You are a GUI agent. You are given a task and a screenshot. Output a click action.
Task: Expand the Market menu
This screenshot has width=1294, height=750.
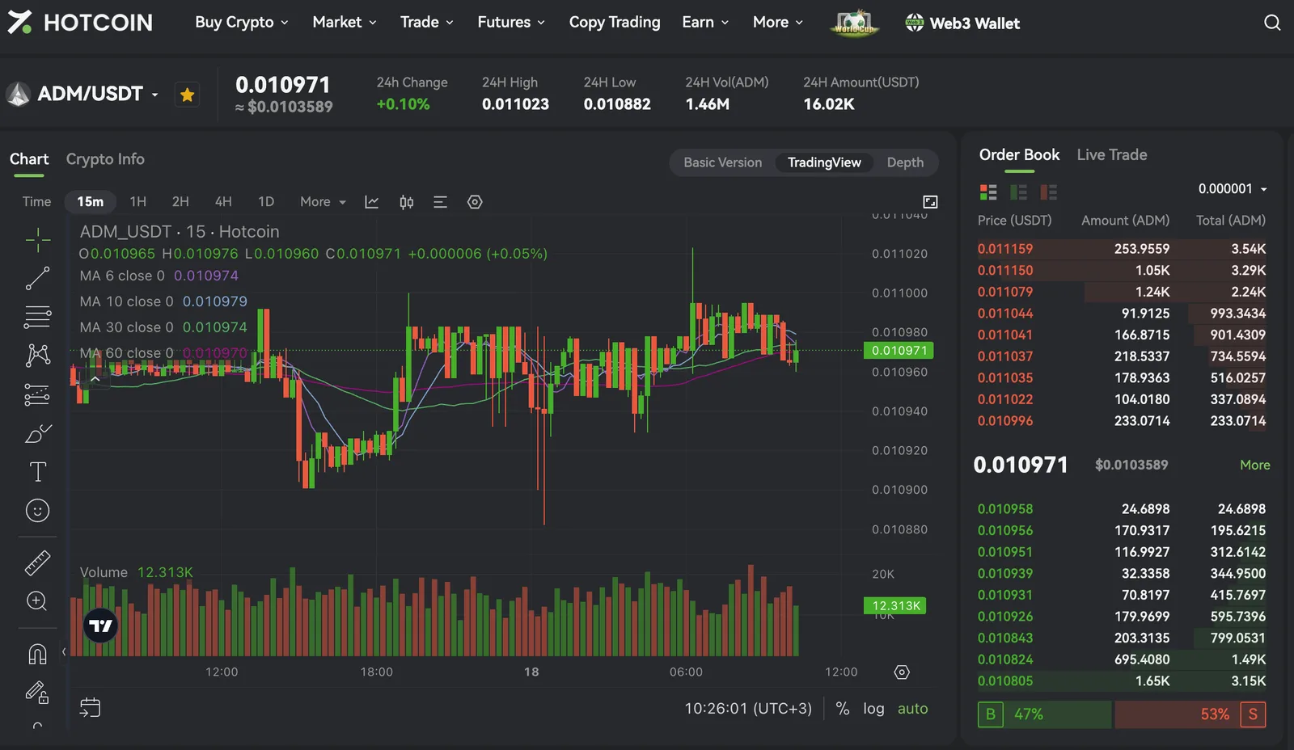(345, 23)
